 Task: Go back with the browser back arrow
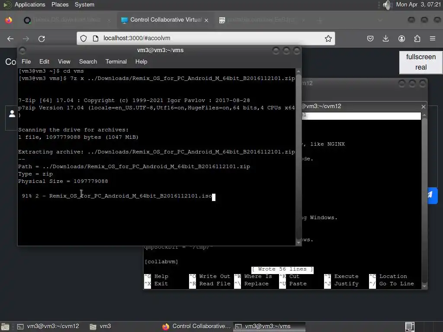10,38
